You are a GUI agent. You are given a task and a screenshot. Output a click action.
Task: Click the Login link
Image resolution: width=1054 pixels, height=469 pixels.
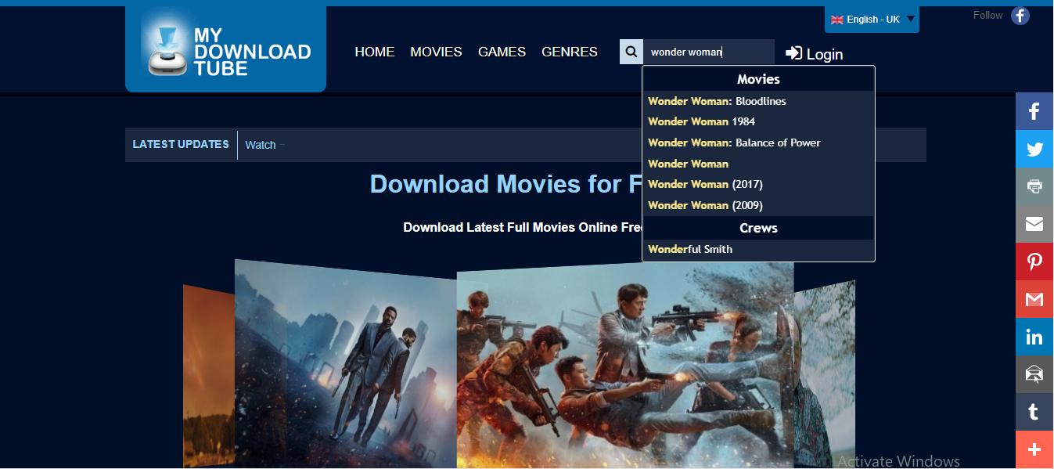pyautogui.click(x=815, y=53)
